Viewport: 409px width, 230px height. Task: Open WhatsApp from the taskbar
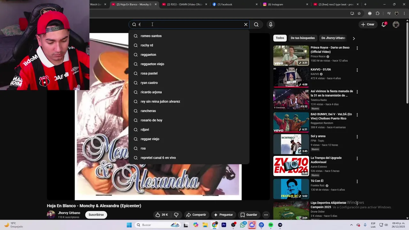click(243, 225)
